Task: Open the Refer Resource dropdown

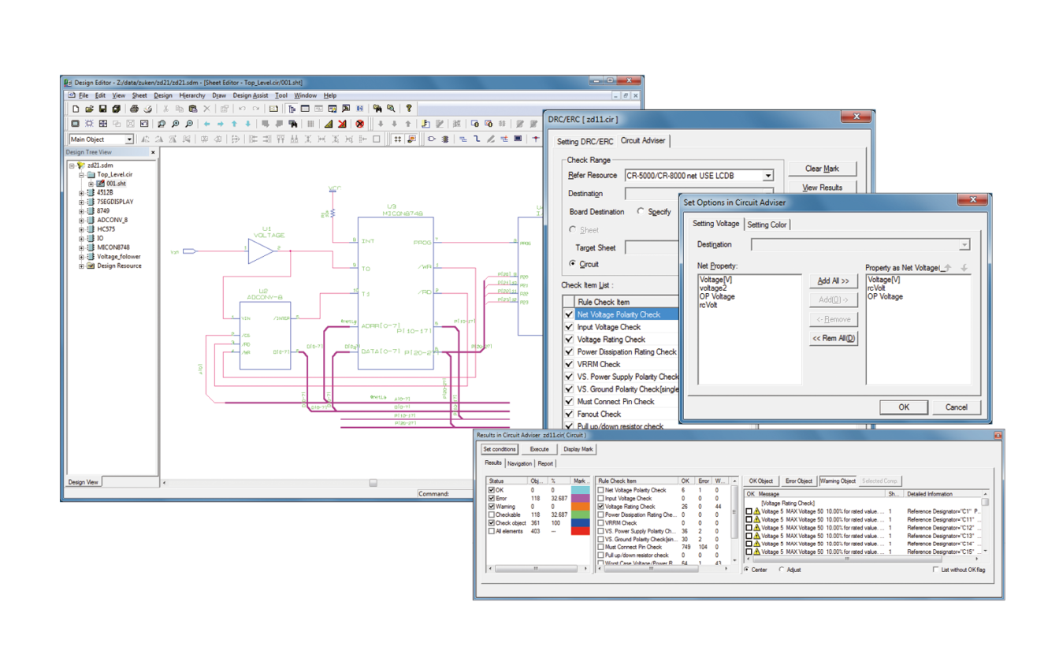Action: click(x=767, y=176)
